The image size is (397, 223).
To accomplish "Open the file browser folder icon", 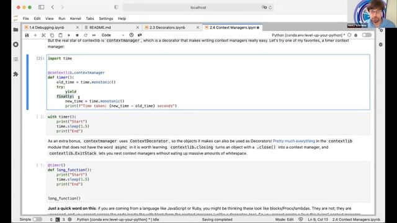I will pos(16,30).
